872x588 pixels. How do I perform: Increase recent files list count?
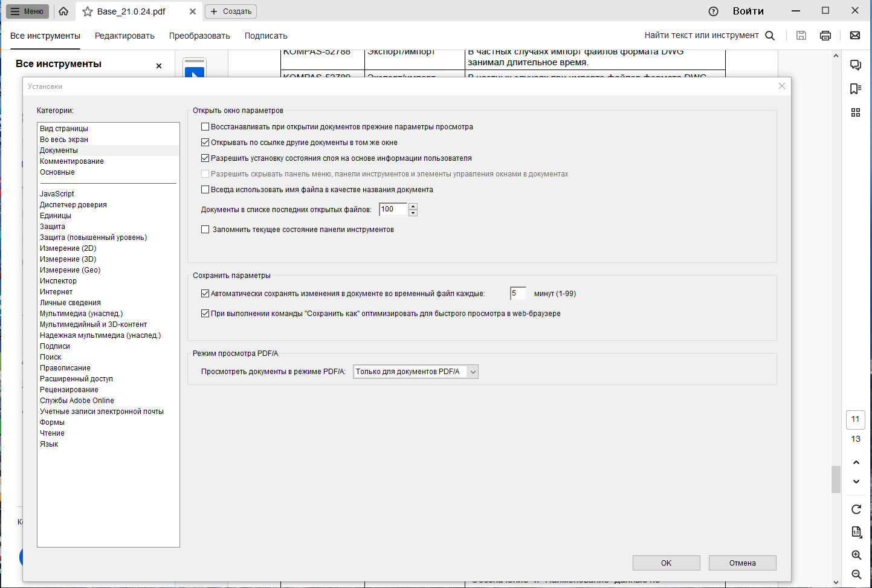click(x=413, y=207)
